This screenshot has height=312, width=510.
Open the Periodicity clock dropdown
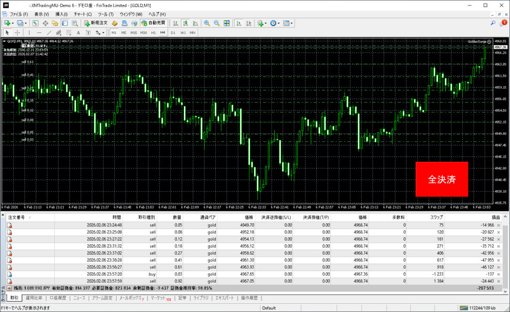pyautogui.click(x=274, y=23)
